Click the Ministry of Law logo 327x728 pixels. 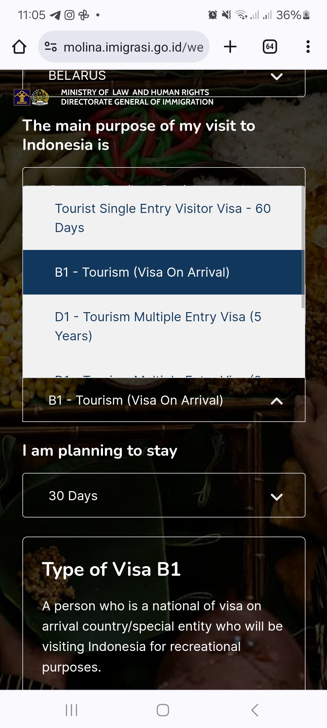[22, 97]
